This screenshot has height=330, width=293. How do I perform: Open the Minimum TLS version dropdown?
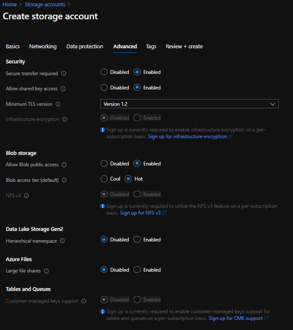[189, 104]
